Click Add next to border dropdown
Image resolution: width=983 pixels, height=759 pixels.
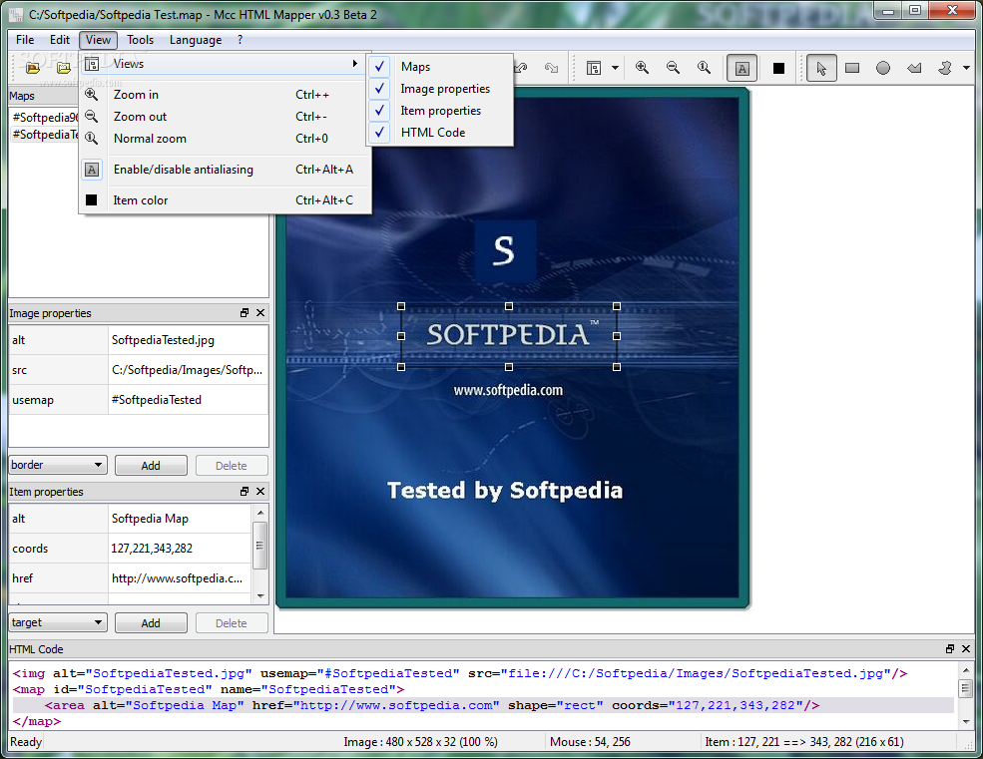(x=151, y=466)
